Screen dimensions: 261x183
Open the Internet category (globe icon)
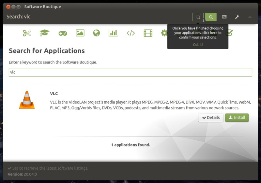point(97,33)
